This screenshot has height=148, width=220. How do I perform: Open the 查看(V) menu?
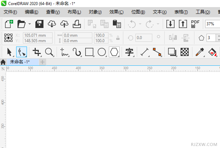tap(53, 12)
